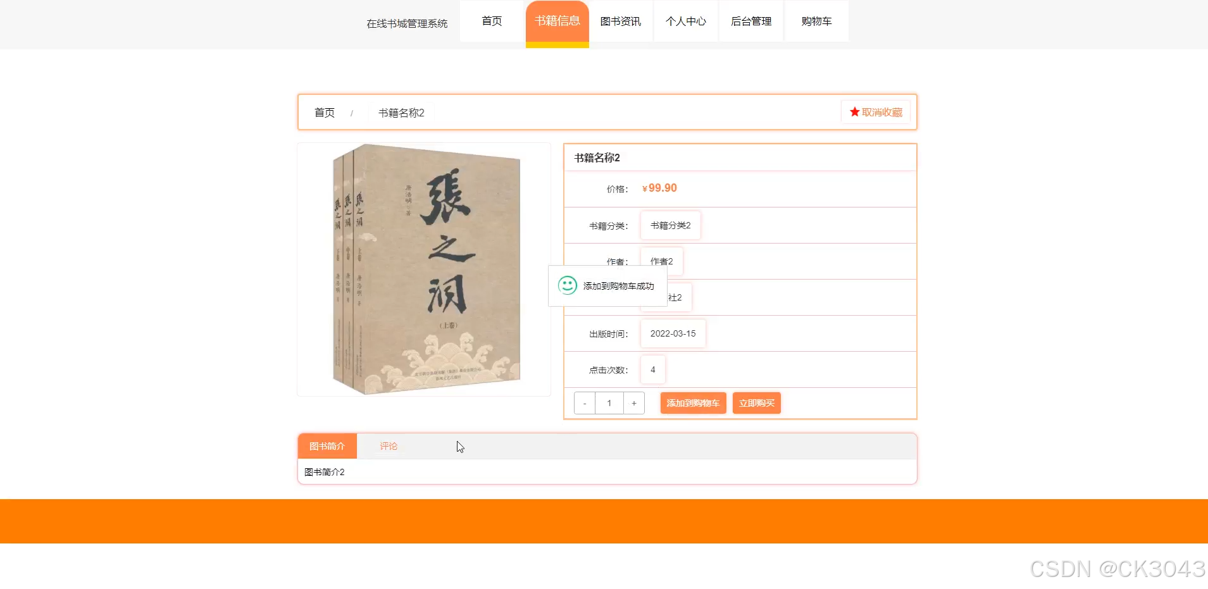
Task: Click the publish date 2022-03-15
Action: pyautogui.click(x=673, y=333)
